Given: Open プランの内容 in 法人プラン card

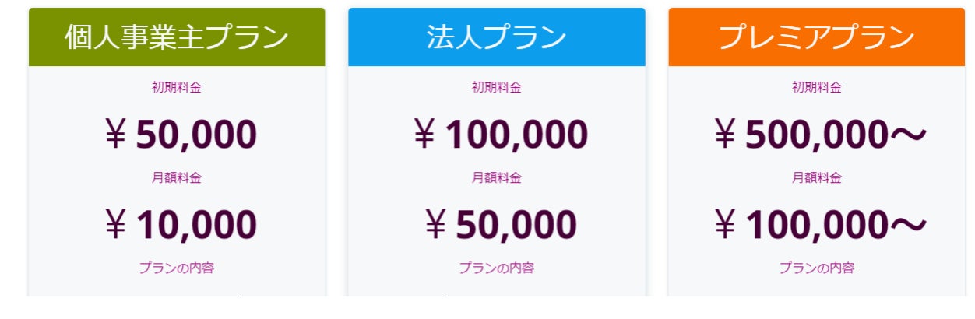Looking at the screenshot, I should [x=496, y=268].
